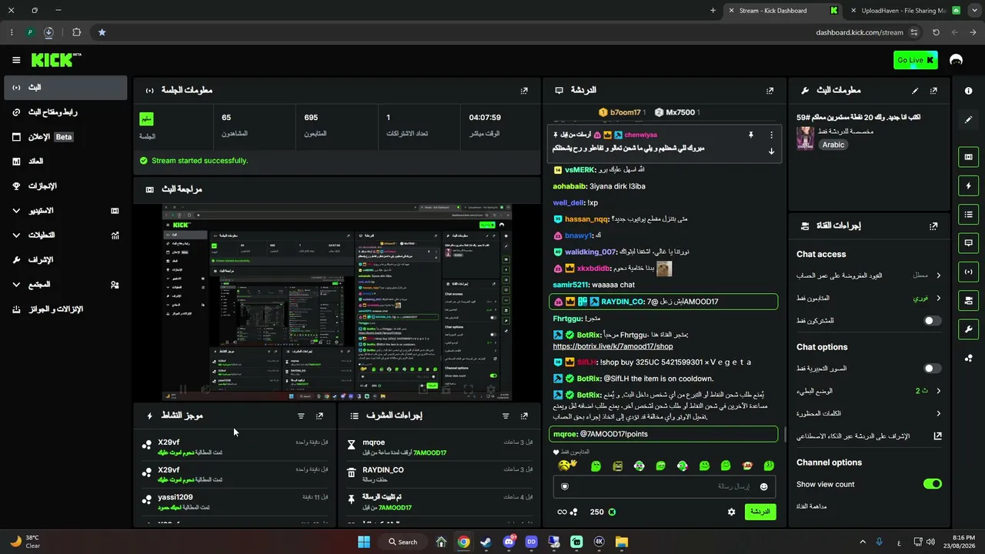Open followers-only setting (المتابعون فقط)

(869, 298)
